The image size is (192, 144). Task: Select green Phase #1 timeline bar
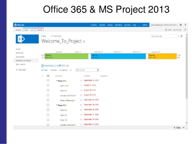(67, 56)
